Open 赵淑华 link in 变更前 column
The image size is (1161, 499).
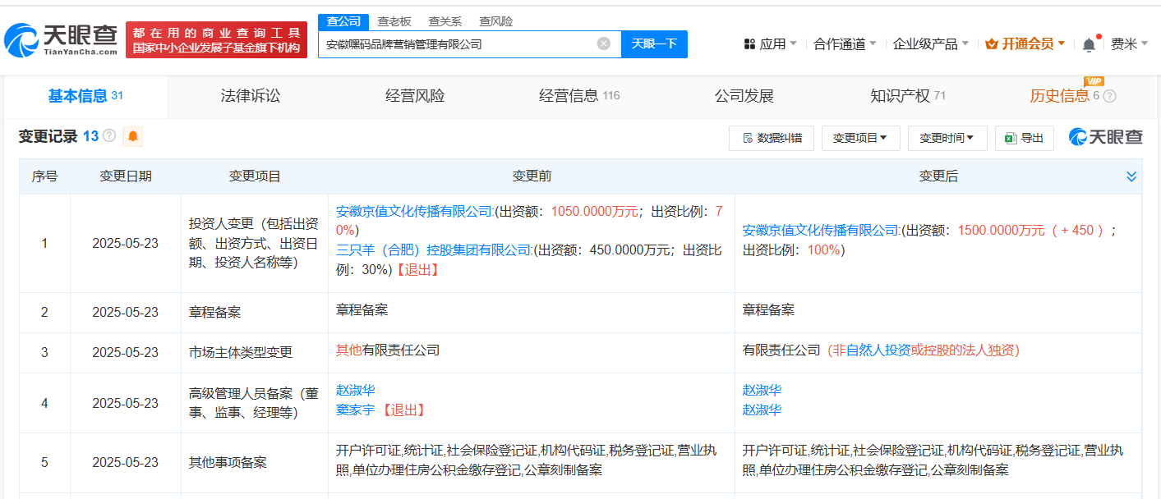(x=355, y=390)
